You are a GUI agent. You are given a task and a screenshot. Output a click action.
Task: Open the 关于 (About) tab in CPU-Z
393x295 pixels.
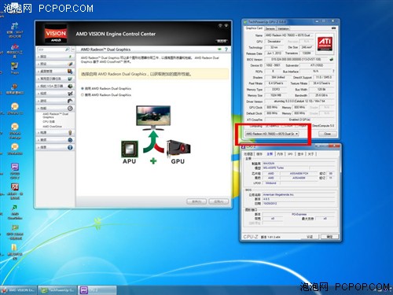[310, 154]
